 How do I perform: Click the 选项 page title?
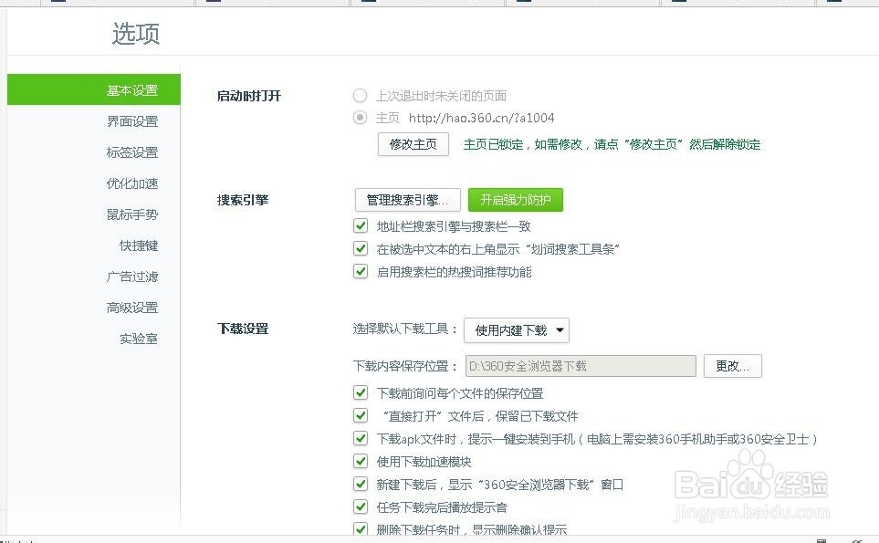pos(136,33)
